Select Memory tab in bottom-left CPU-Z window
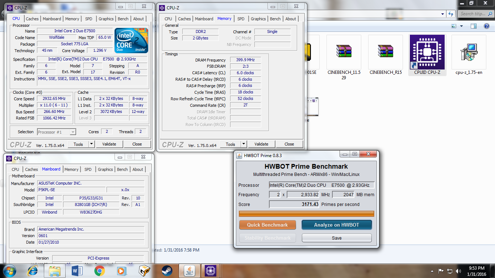495x278 pixels. point(71,169)
